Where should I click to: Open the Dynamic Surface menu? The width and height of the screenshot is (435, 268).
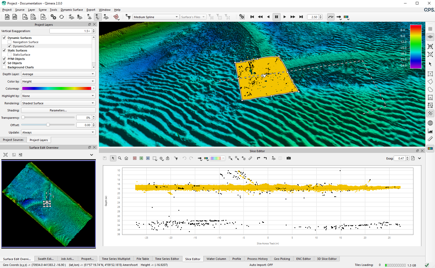(72, 10)
